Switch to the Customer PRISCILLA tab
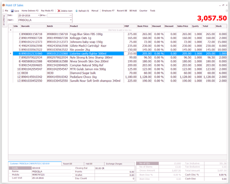Screen dimensions: 230x184 click(x=35, y=164)
